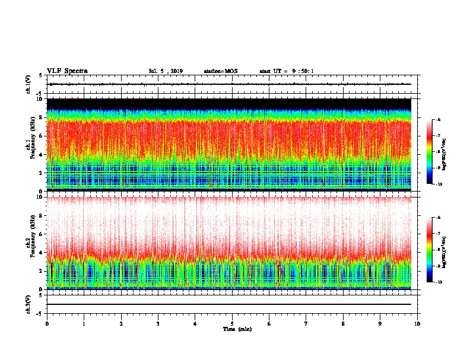The height and width of the screenshot is (363, 470).
Task: Click the 'Time (min)' x-axis label
Action: [x=237, y=329]
